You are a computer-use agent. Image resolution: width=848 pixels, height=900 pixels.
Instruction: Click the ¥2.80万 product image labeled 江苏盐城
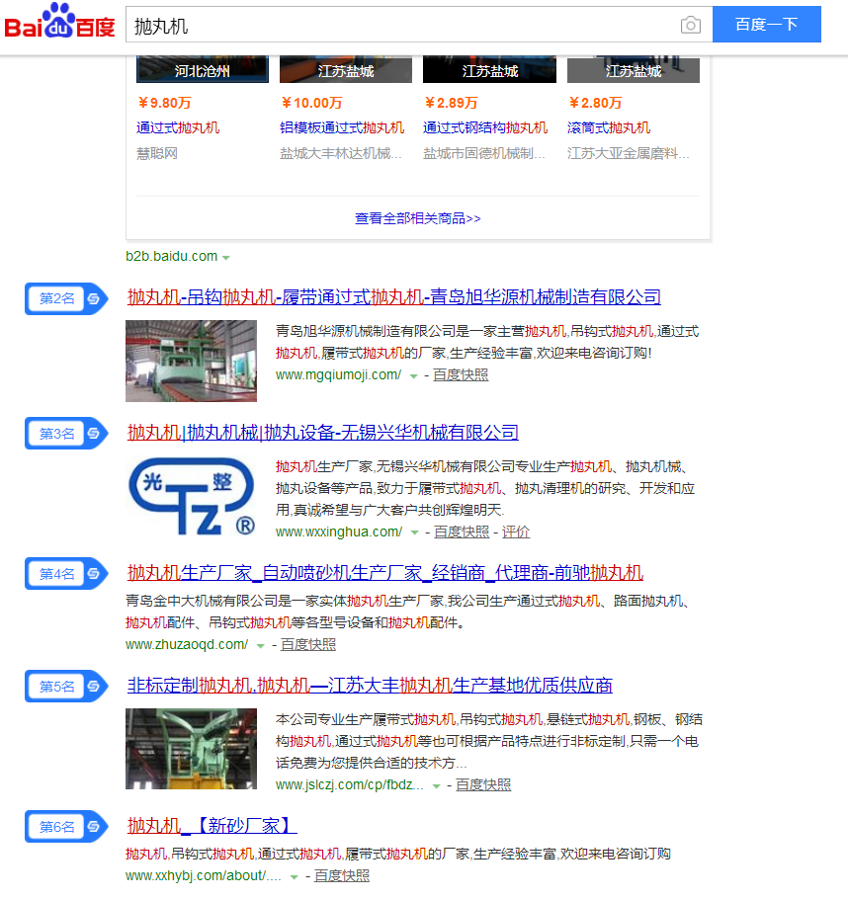pyautogui.click(x=634, y=69)
